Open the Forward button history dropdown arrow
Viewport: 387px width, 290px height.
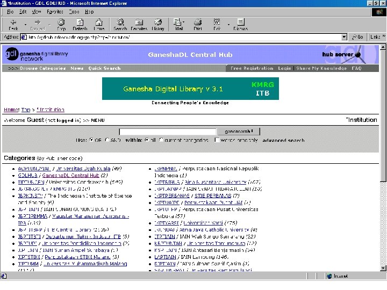(x=49, y=24)
